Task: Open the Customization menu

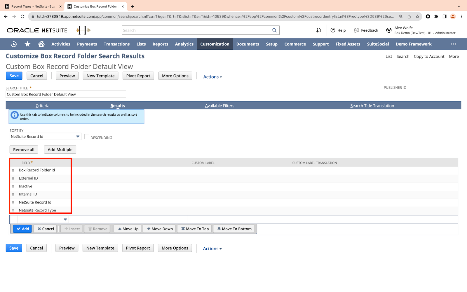Action: pyautogui.click(x=215, y=44)
